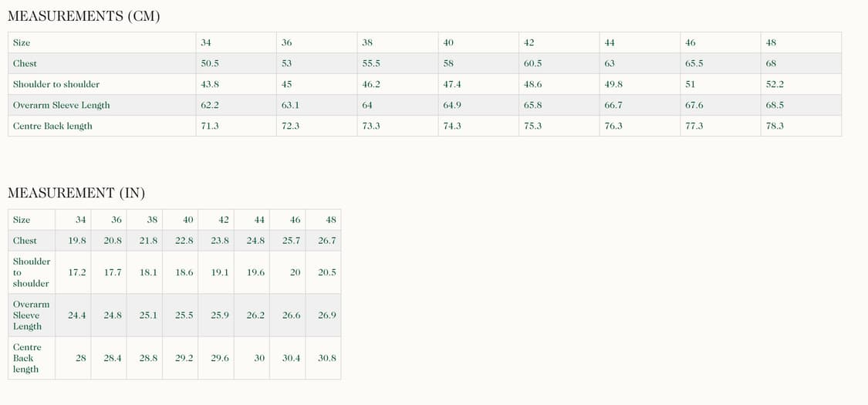Viewport: 868px width, 405px height.
Task: Select the 75.3 centre back cell
Action: click(x=533, y=126)
